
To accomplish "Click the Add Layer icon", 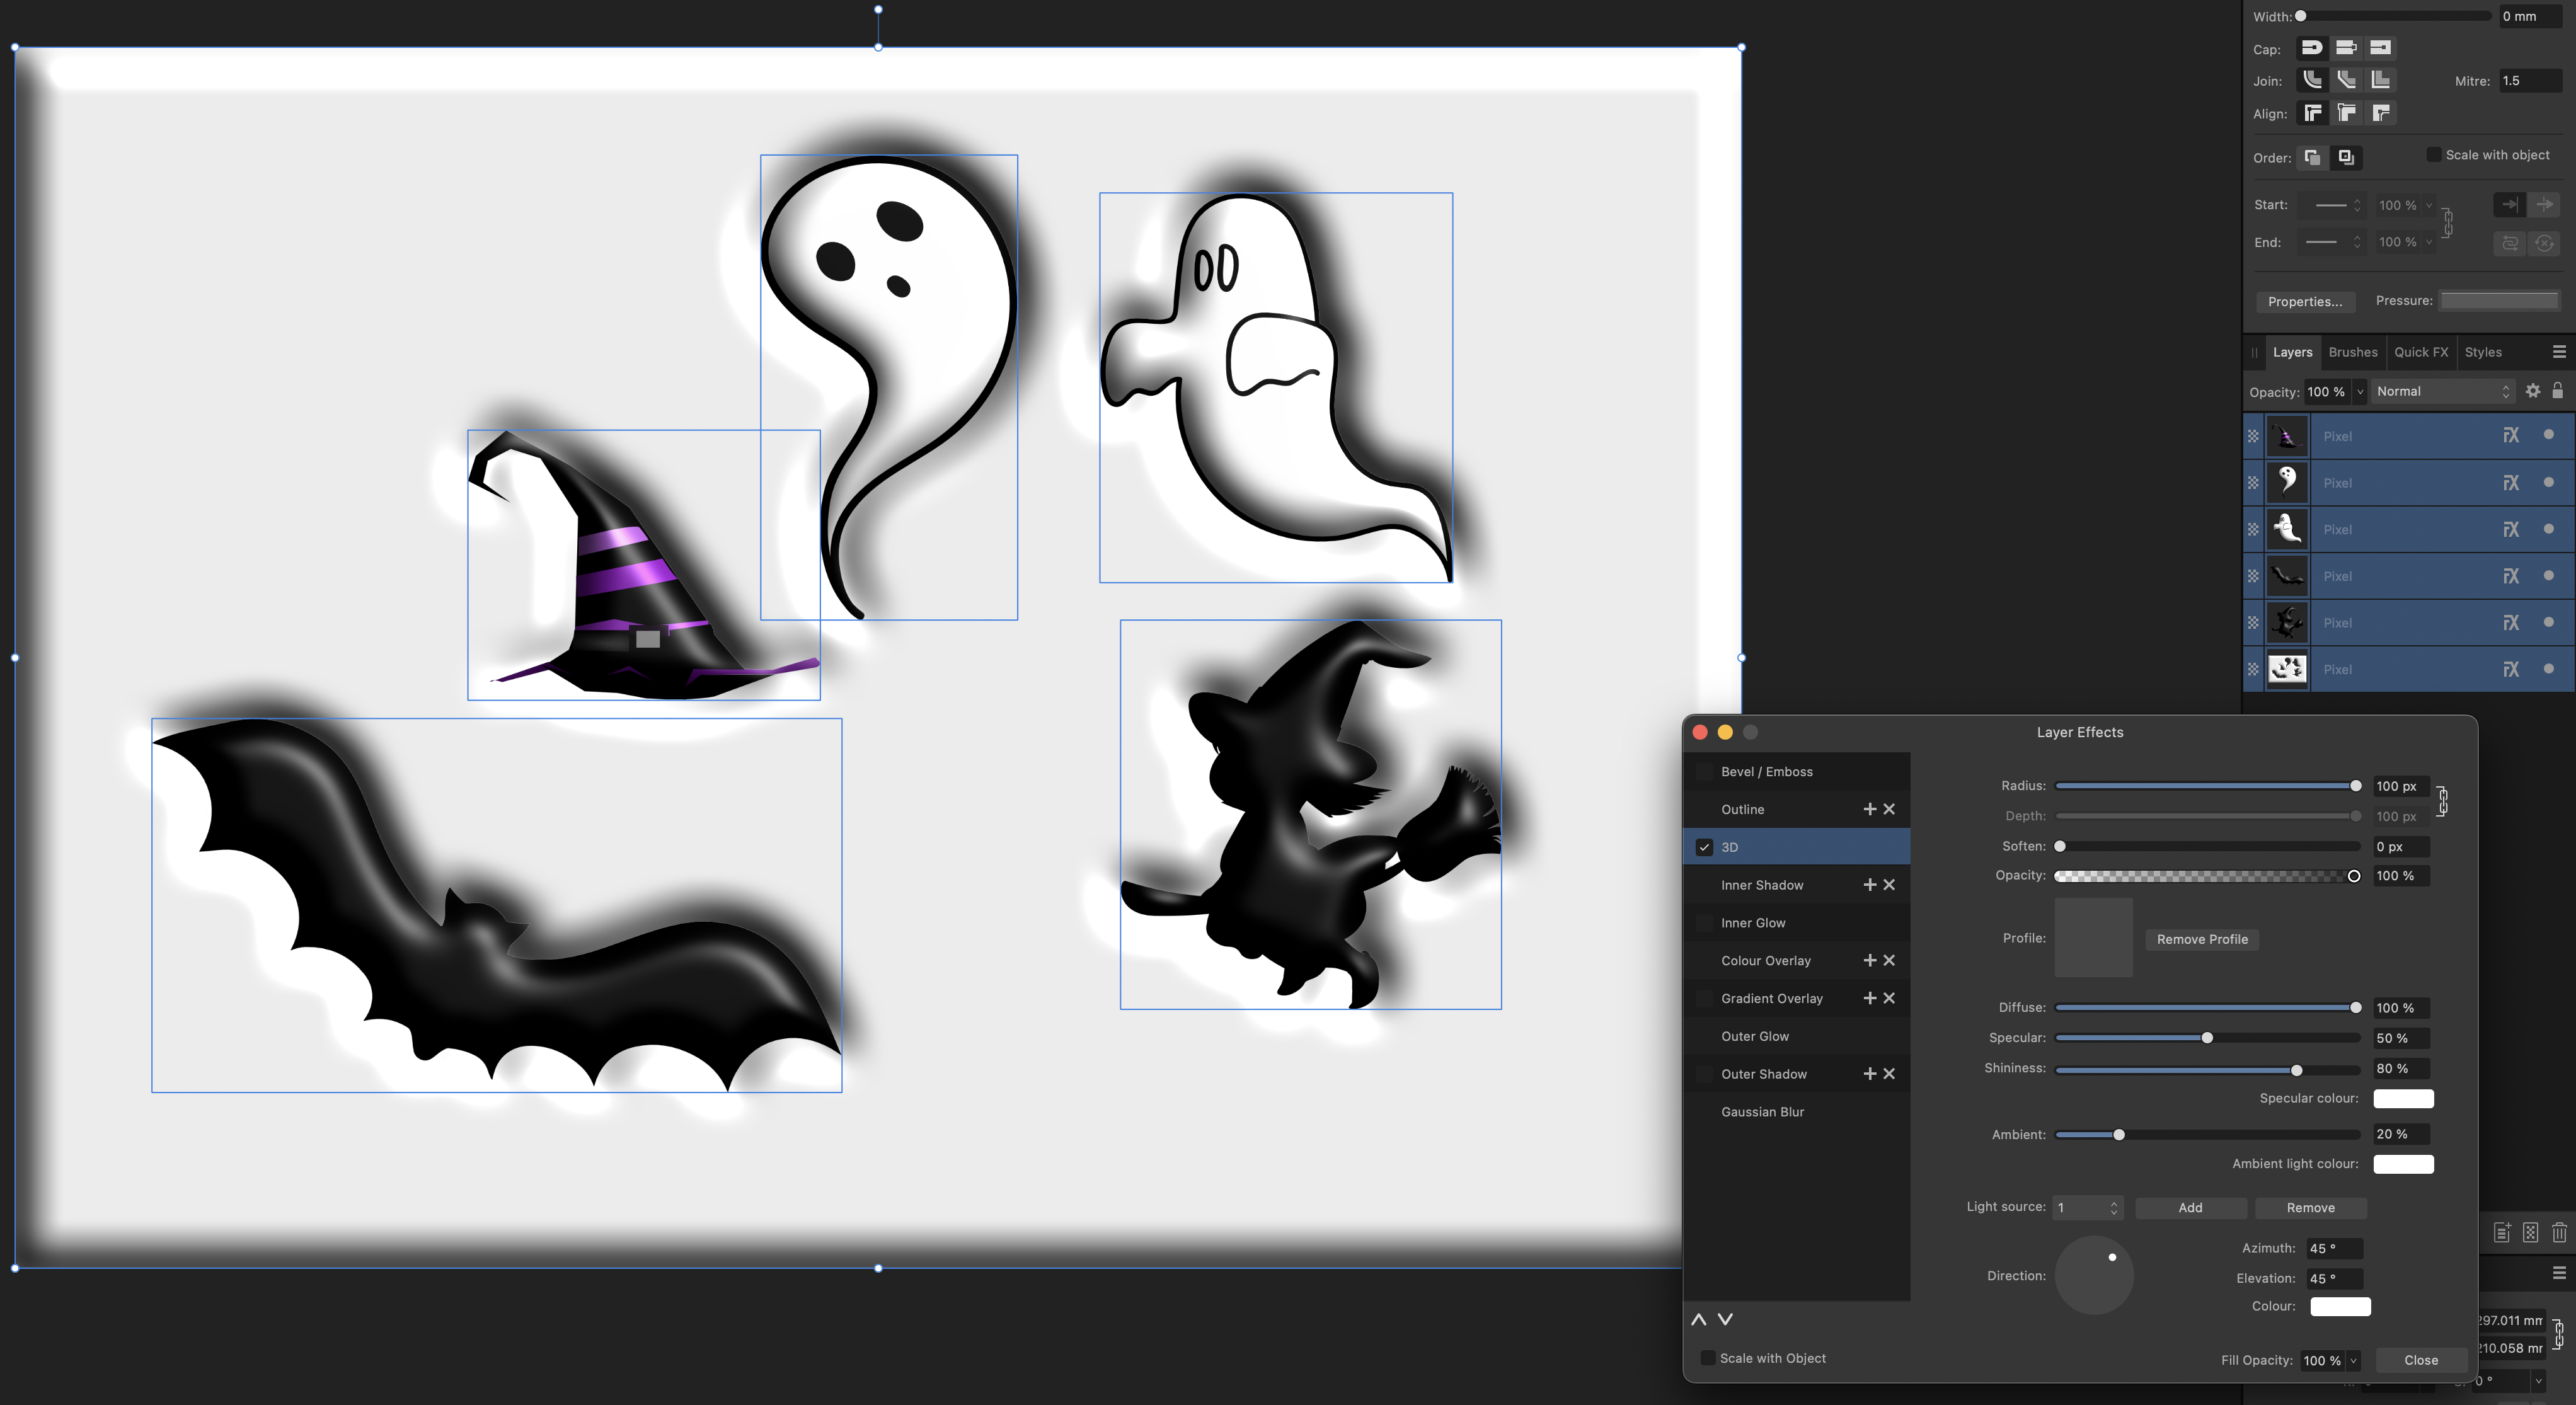I will click(2502, 1232).
